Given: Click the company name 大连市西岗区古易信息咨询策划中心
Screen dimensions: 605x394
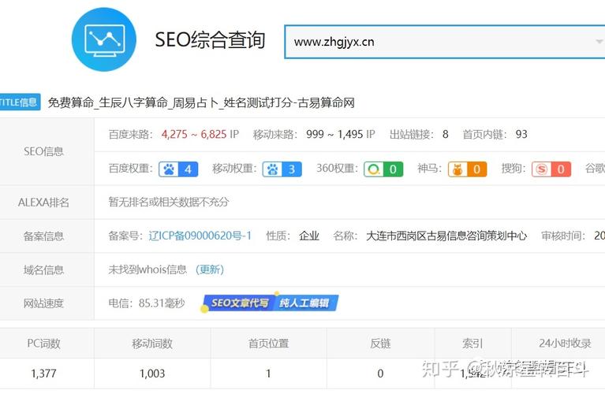Looking at the screenshot, I should pos(446,236).
